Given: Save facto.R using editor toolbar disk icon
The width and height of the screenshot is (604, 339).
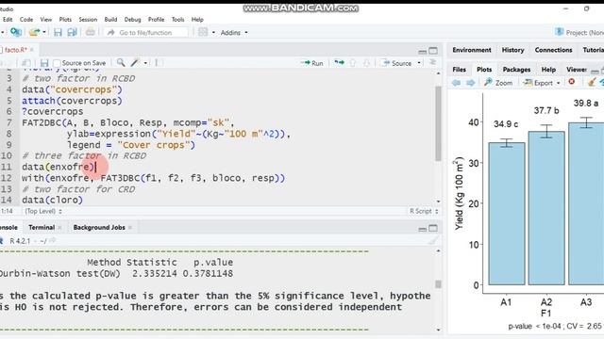Looking at the screenshot, I should (44, 63).
